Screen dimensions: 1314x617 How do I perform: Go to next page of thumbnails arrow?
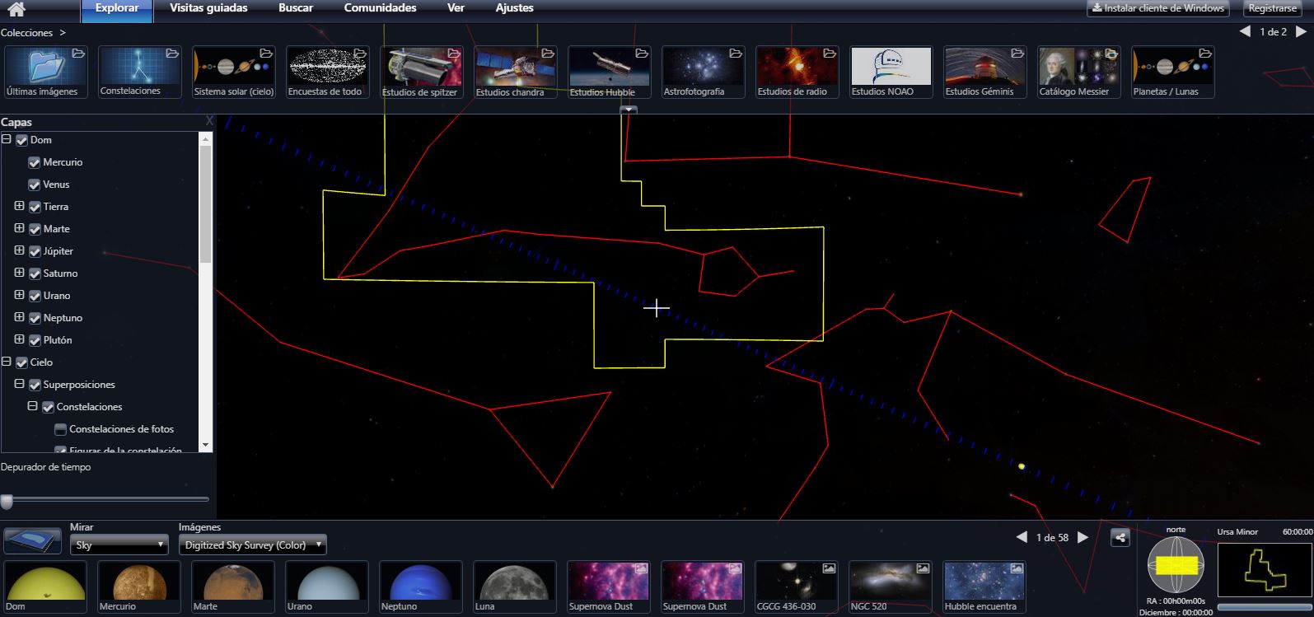(x=1083, y=537)
